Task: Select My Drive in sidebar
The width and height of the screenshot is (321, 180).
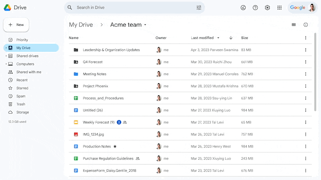Action: coord(31,48)
